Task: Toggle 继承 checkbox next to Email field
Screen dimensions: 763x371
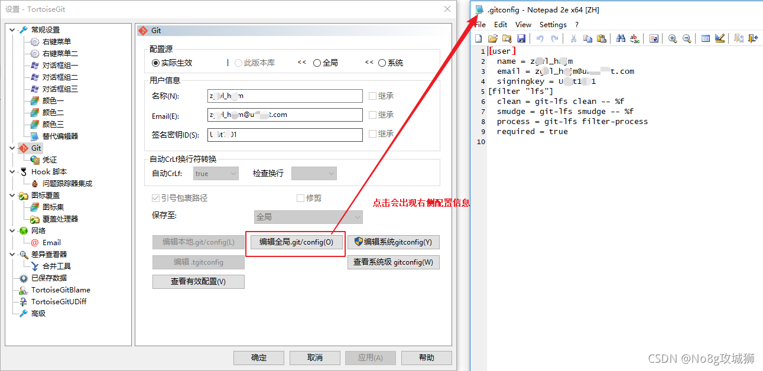Action: point(372,115)
